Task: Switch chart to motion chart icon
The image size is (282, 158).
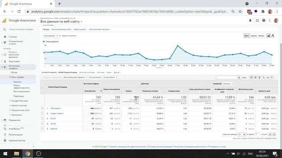Action: tap(273, 36)
